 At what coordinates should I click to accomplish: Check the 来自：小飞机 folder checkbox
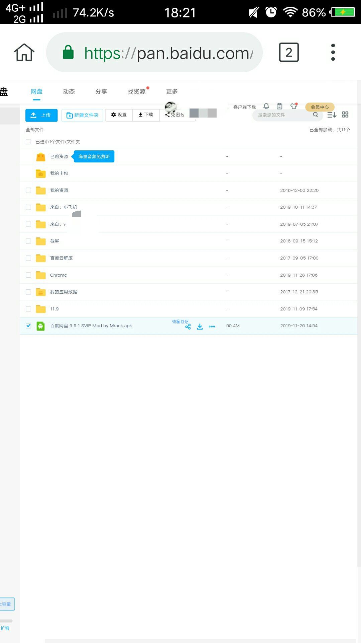click(x=28, y=207)
